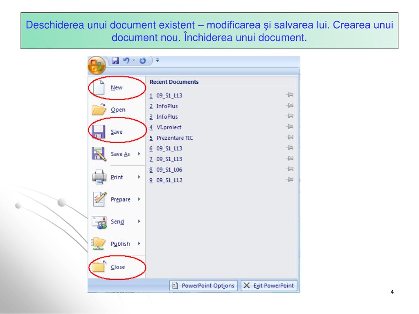The height and width of the screenshot is (314, 419).
Task: Select the New menu label
Action: pos(117,87)
